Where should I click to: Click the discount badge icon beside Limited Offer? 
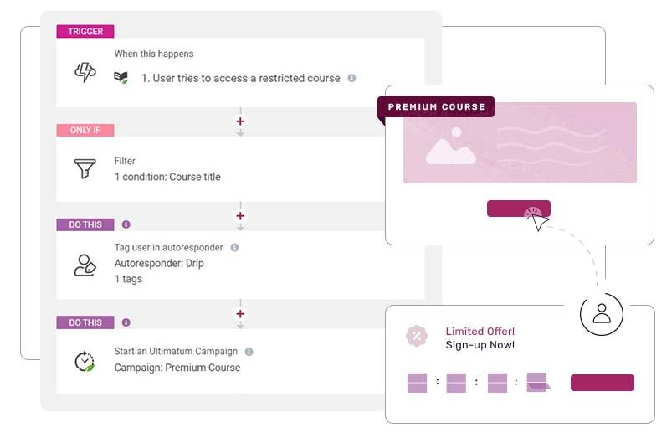pyautogui.click(x=417, y=336)
